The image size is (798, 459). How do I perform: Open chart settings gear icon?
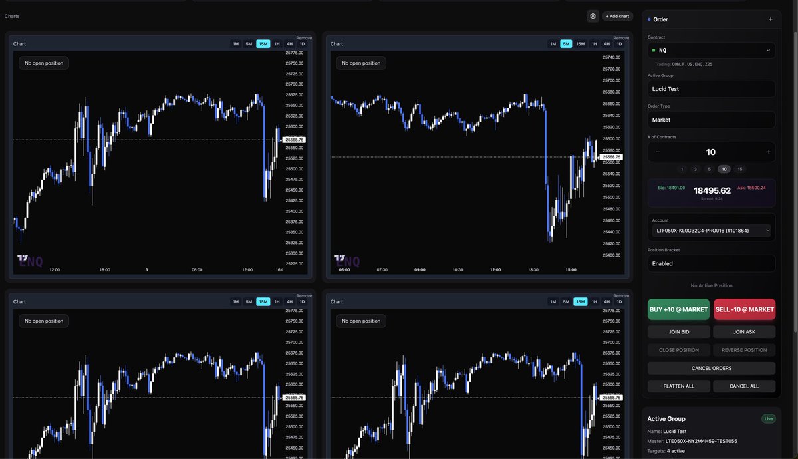pyautogui.click(x=593, y=16)
